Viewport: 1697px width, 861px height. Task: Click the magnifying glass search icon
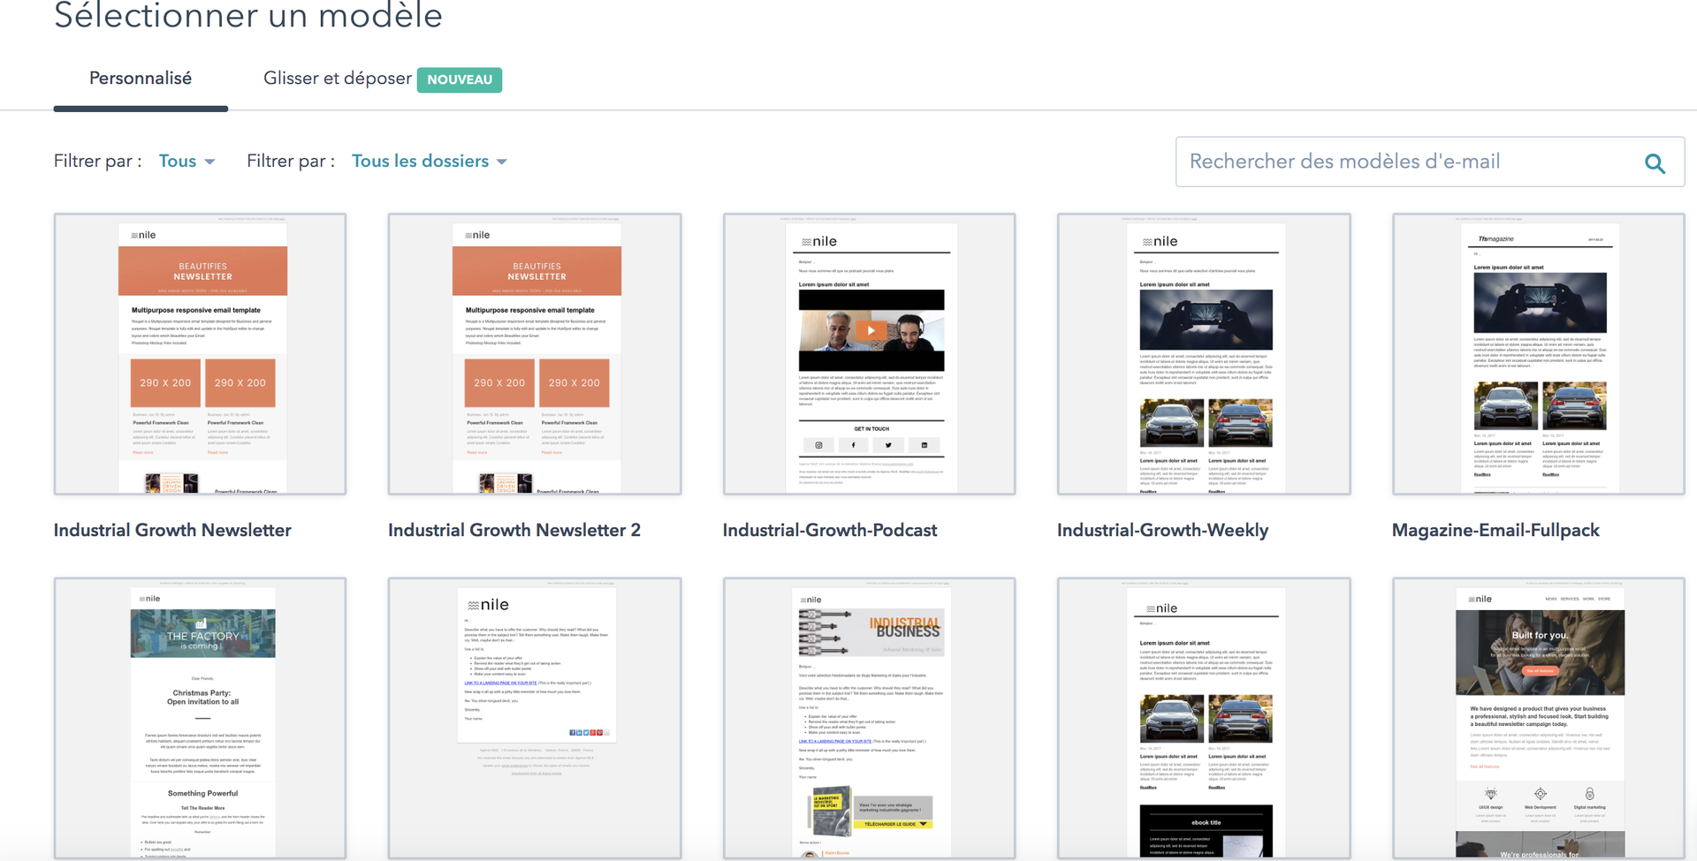(x=1655, y=162)
